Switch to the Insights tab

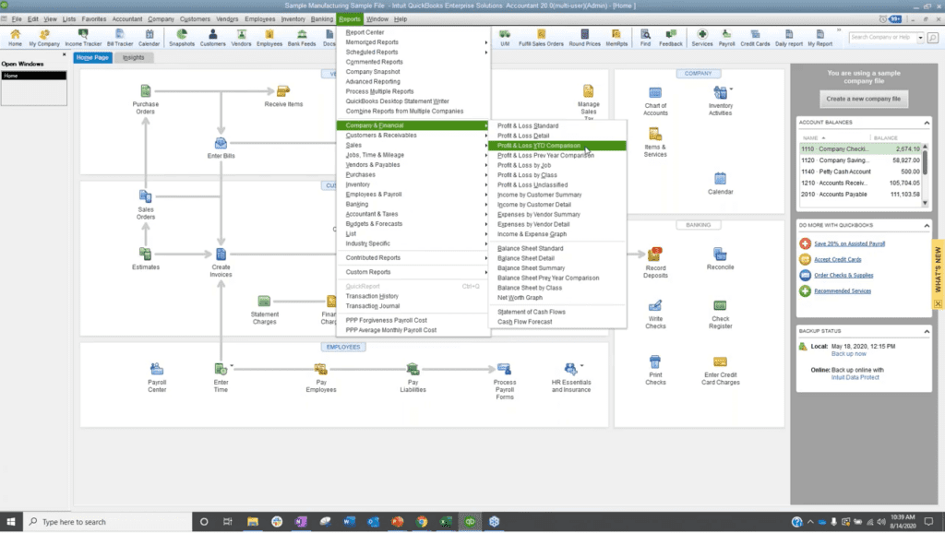pos(133,57)
